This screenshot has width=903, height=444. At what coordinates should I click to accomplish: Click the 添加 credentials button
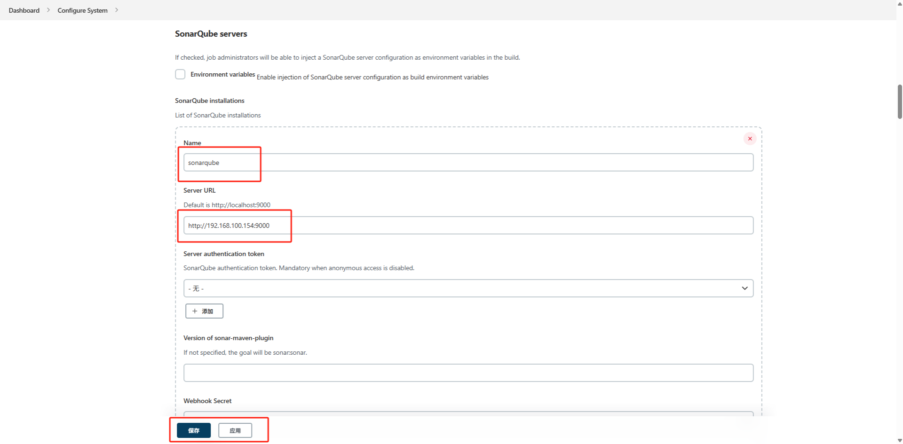(x=204, y=311)
